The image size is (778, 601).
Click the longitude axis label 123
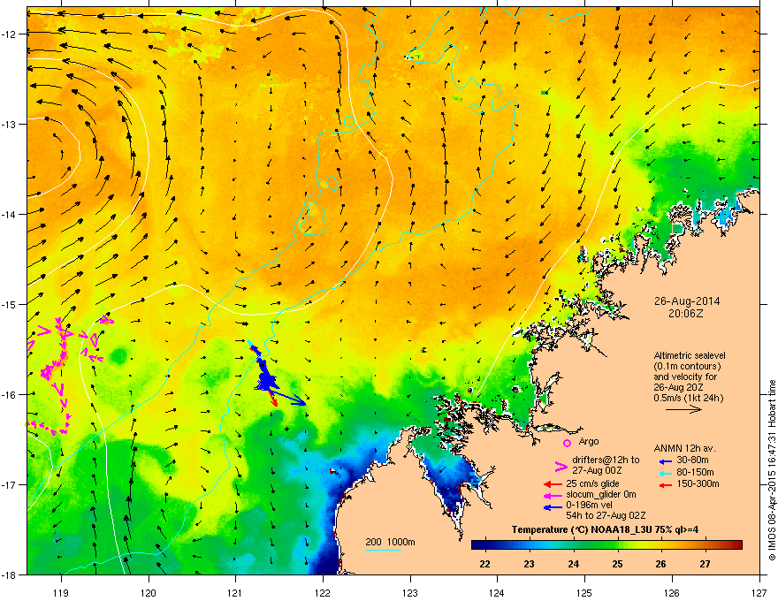(410, 592)
